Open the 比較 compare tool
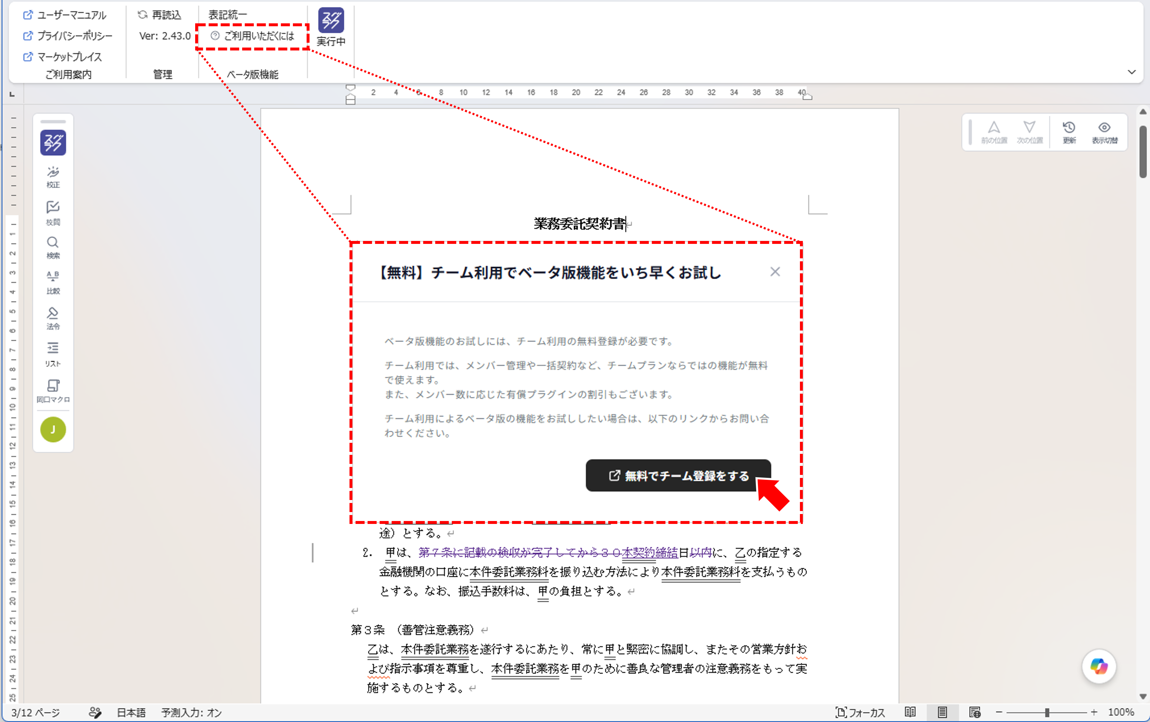 pyautogui.click(x=53, y=283)
